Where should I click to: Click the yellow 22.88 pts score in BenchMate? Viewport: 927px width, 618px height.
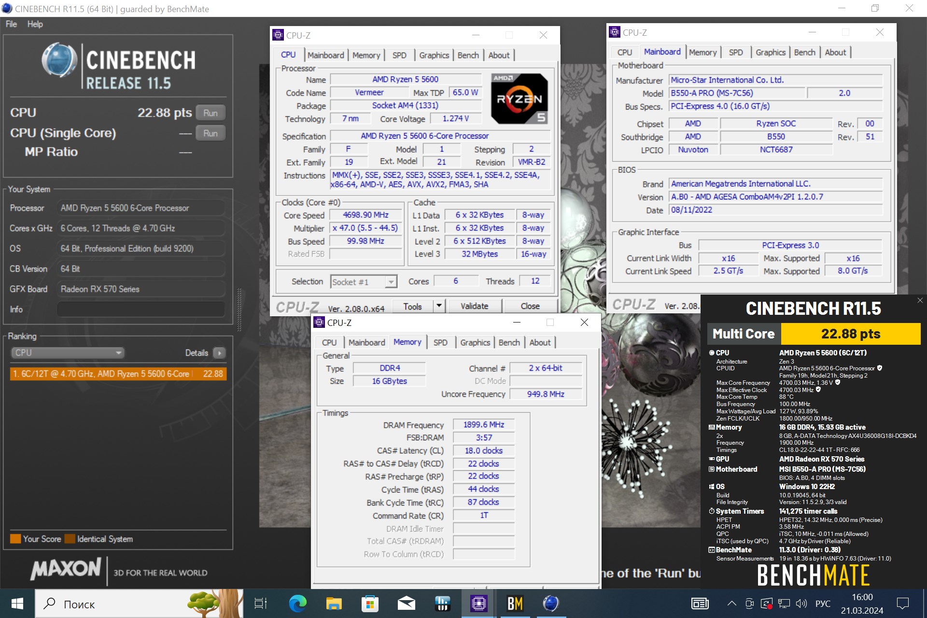(851, 334)
